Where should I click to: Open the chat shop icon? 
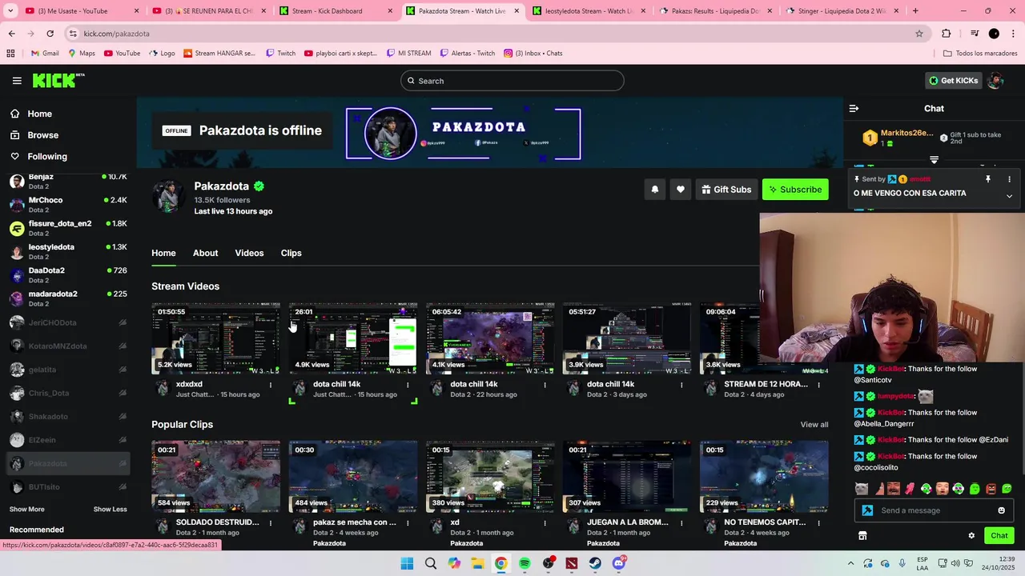(x=862, y=536)
